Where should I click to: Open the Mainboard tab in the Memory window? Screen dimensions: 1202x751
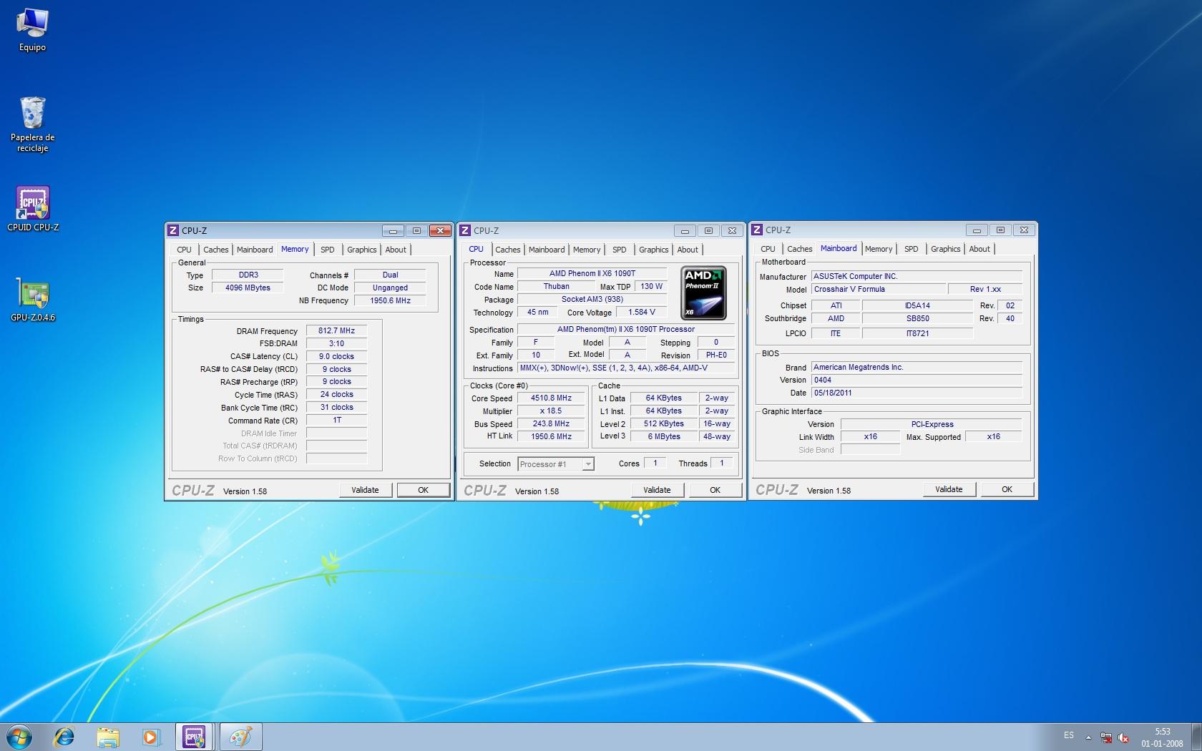pyautogui.click(x=255, y=250)
